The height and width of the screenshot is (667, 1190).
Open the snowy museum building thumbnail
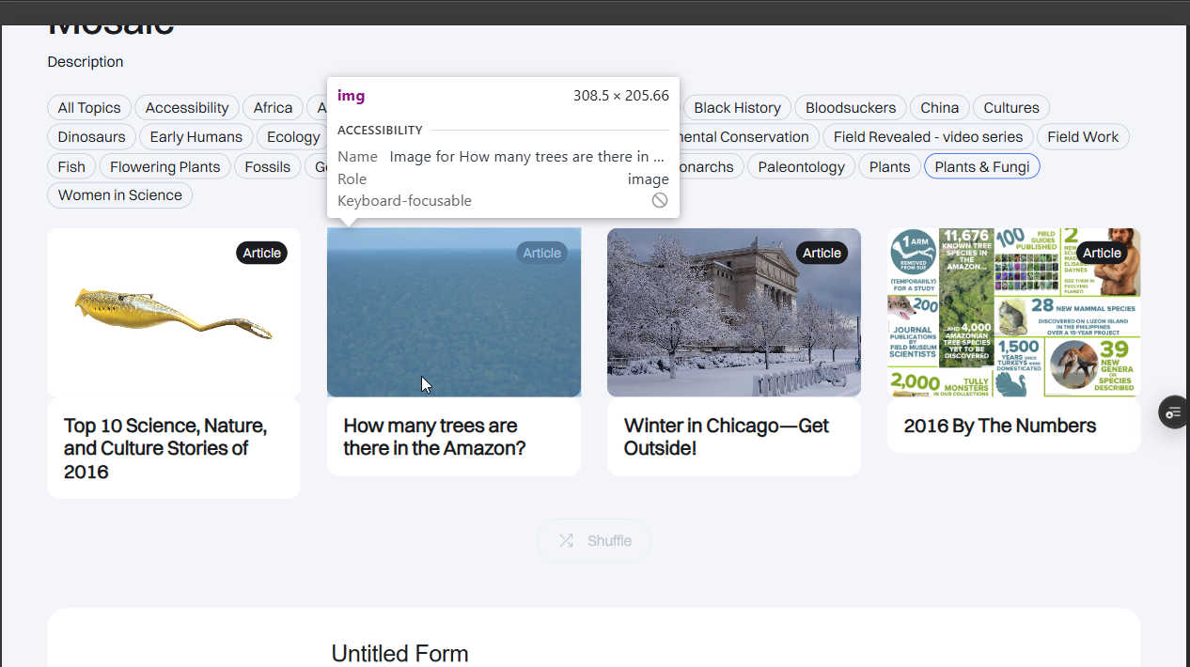coord(734,313)
